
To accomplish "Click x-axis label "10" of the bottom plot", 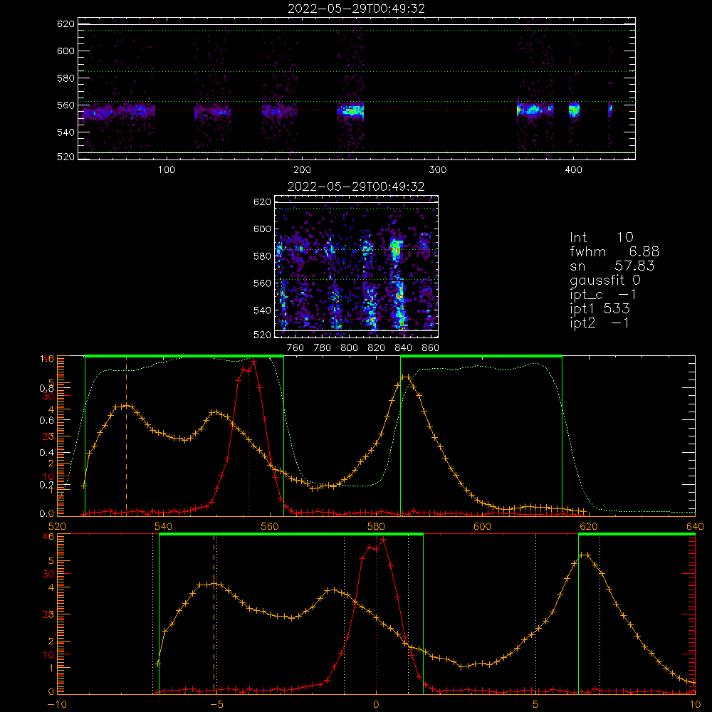I will pos(695,704).
